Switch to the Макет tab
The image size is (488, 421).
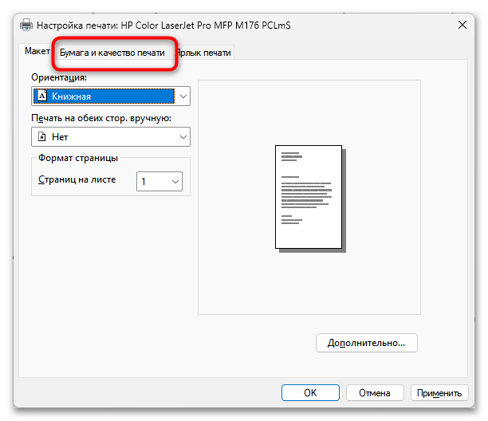pyautogui.click(x=37, y=51)
